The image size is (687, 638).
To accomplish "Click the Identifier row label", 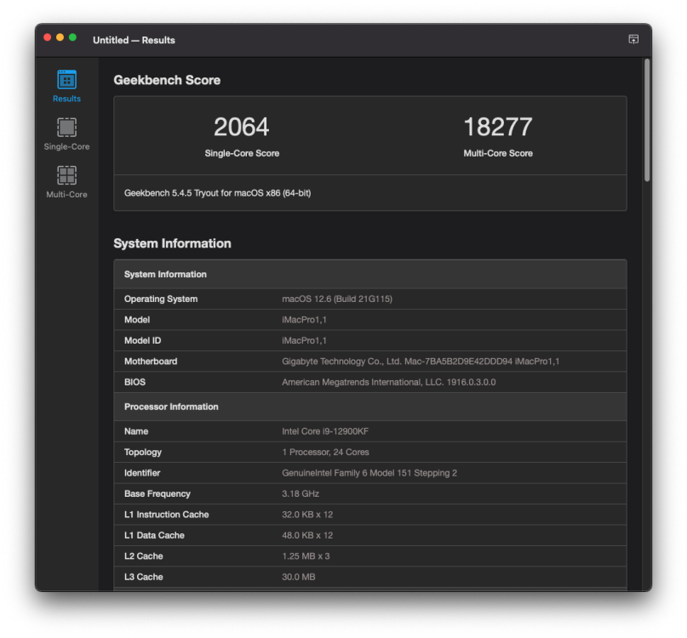I will pyautogui.click(x=142, y=473).
